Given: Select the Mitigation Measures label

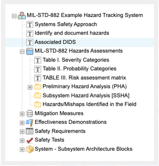Looking at the screenshot, I should [59, 113].
